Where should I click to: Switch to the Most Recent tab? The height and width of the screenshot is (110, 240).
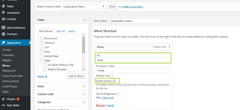pos(46,31)
